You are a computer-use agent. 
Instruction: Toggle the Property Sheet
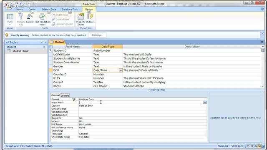81,20
